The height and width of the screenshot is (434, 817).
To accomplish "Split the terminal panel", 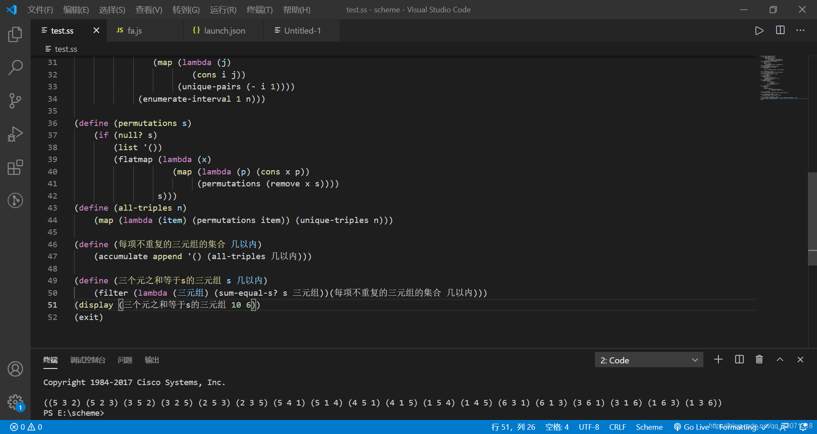I will (x=739, y=360).
